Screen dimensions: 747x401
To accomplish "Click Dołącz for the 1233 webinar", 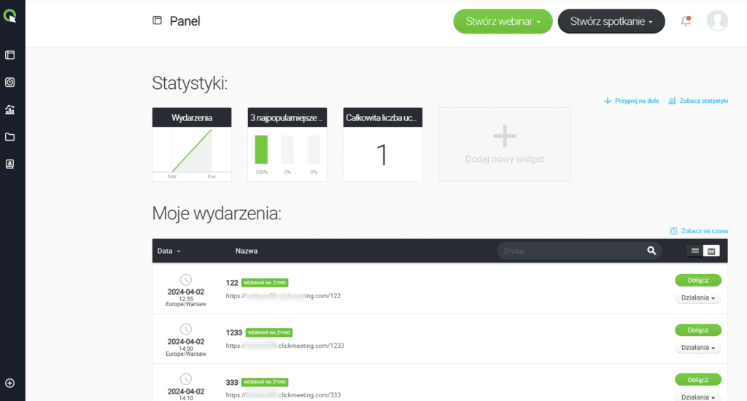I will click(698, 330).
